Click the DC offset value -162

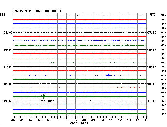pyautogui.click(x=163, y=71)
